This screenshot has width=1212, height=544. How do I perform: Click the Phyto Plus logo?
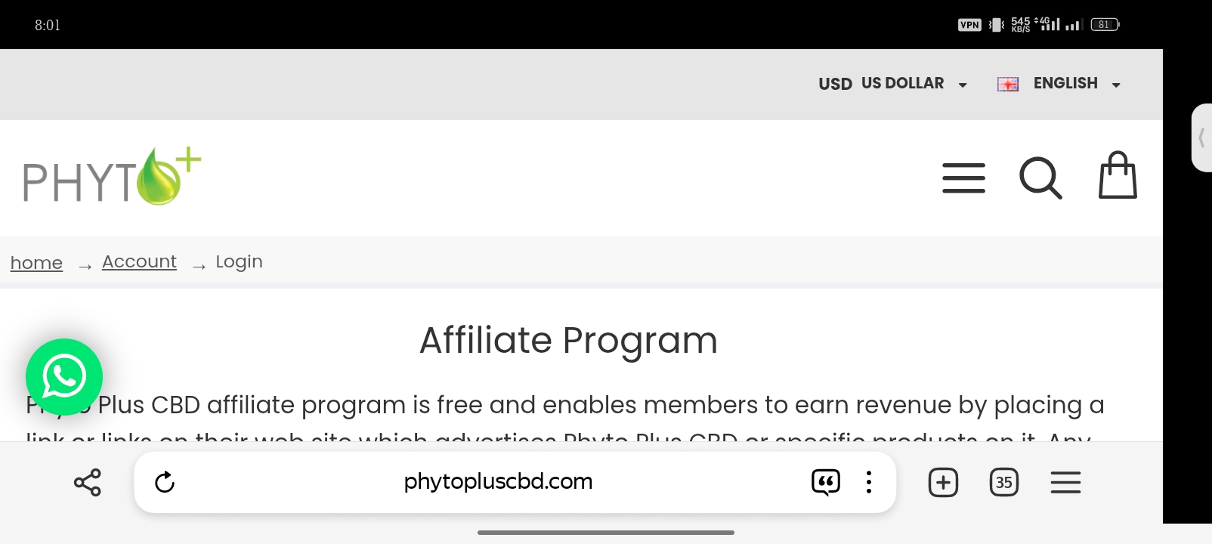pos(112,177)
